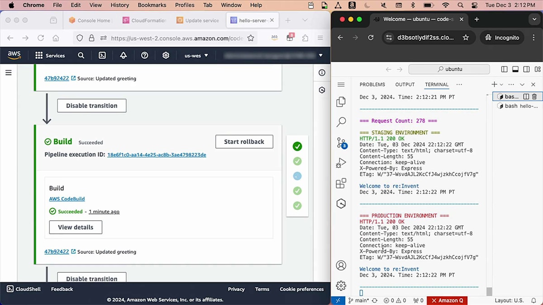Toggle code-server bottom panel layout
The width and height of the screenshot is (543, 305).
(x=515, y=69)
